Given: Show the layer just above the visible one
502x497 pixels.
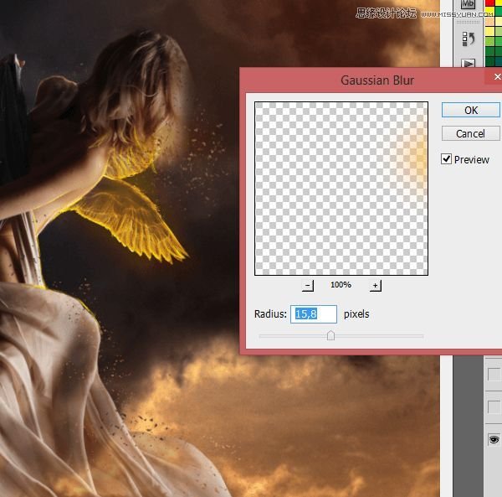Looking at the screenshot, I should tap(494, 406).
